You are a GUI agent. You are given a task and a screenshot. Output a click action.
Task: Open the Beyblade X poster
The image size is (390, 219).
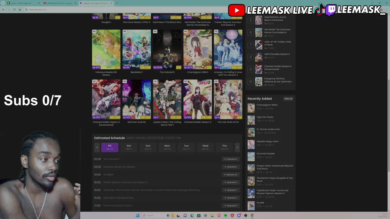pyautogui.click(x=136, y=49)
